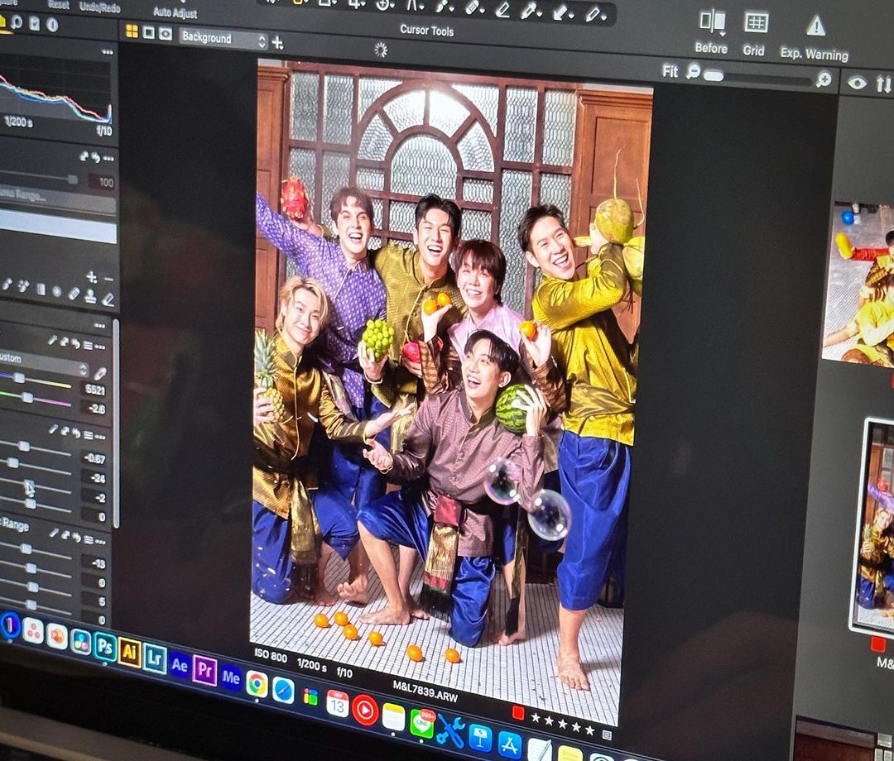Toggle the Exp. Warning indicator
This screenshot has width=894, height=761.
816,26
